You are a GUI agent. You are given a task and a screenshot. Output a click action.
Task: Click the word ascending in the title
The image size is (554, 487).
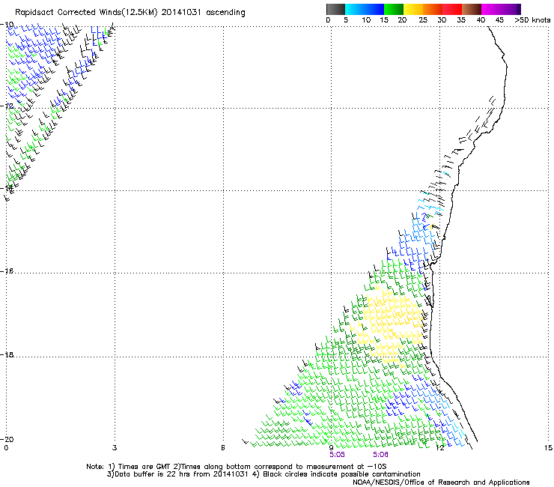pyautogui.click(x=225, y=13)
